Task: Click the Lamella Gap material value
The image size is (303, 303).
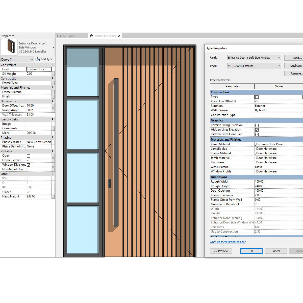Action: 279,149
